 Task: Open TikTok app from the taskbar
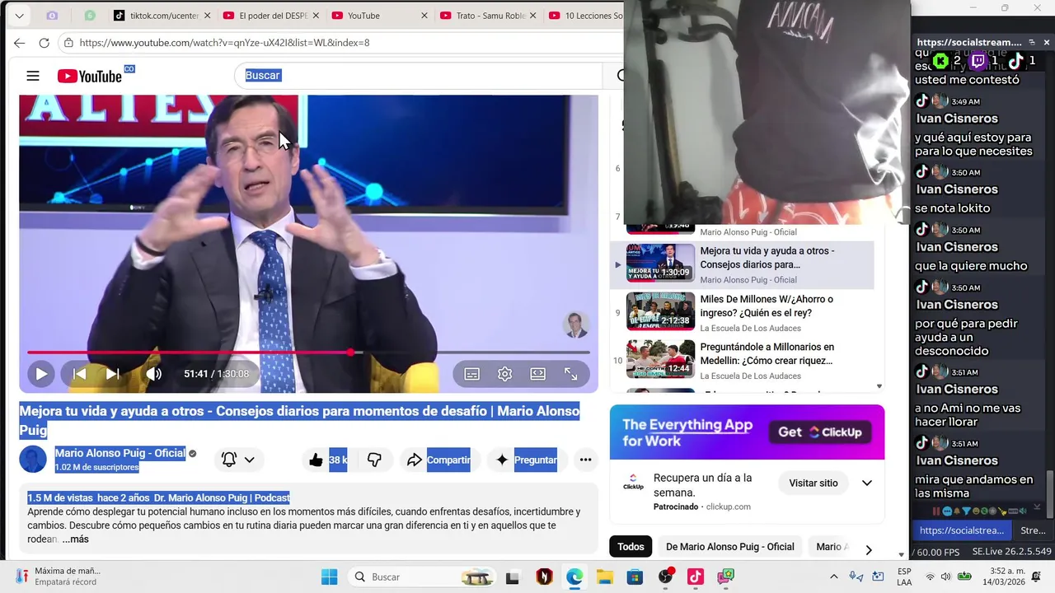click(696, 577)
